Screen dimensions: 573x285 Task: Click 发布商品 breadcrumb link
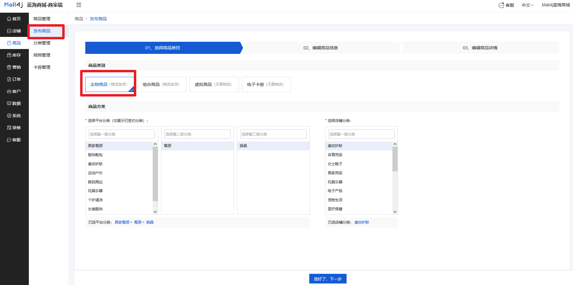tap(98, 19)
